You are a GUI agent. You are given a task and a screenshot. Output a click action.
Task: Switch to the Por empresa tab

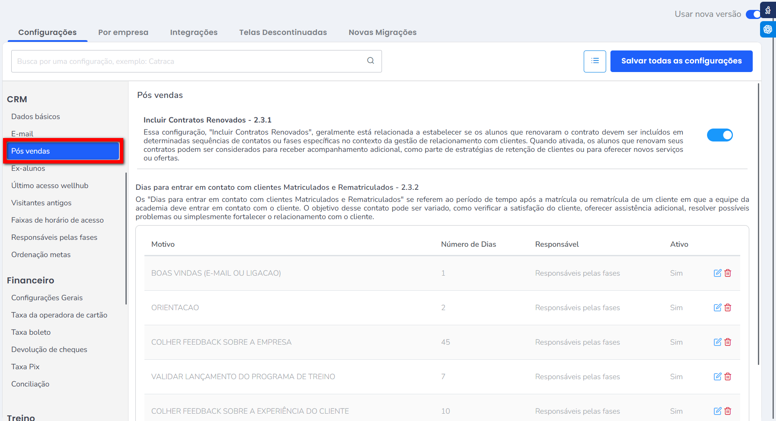point(123,32)
